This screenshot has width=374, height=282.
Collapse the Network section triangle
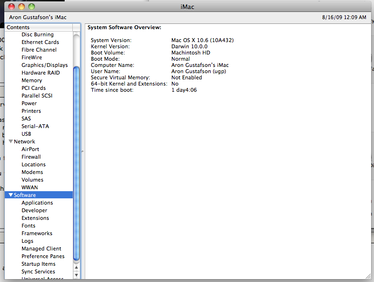pos(11,141)
